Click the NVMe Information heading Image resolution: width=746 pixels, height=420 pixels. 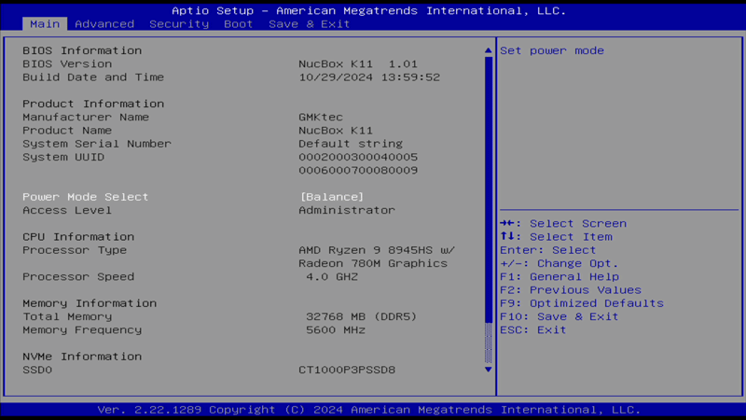(x=82, y=357)
